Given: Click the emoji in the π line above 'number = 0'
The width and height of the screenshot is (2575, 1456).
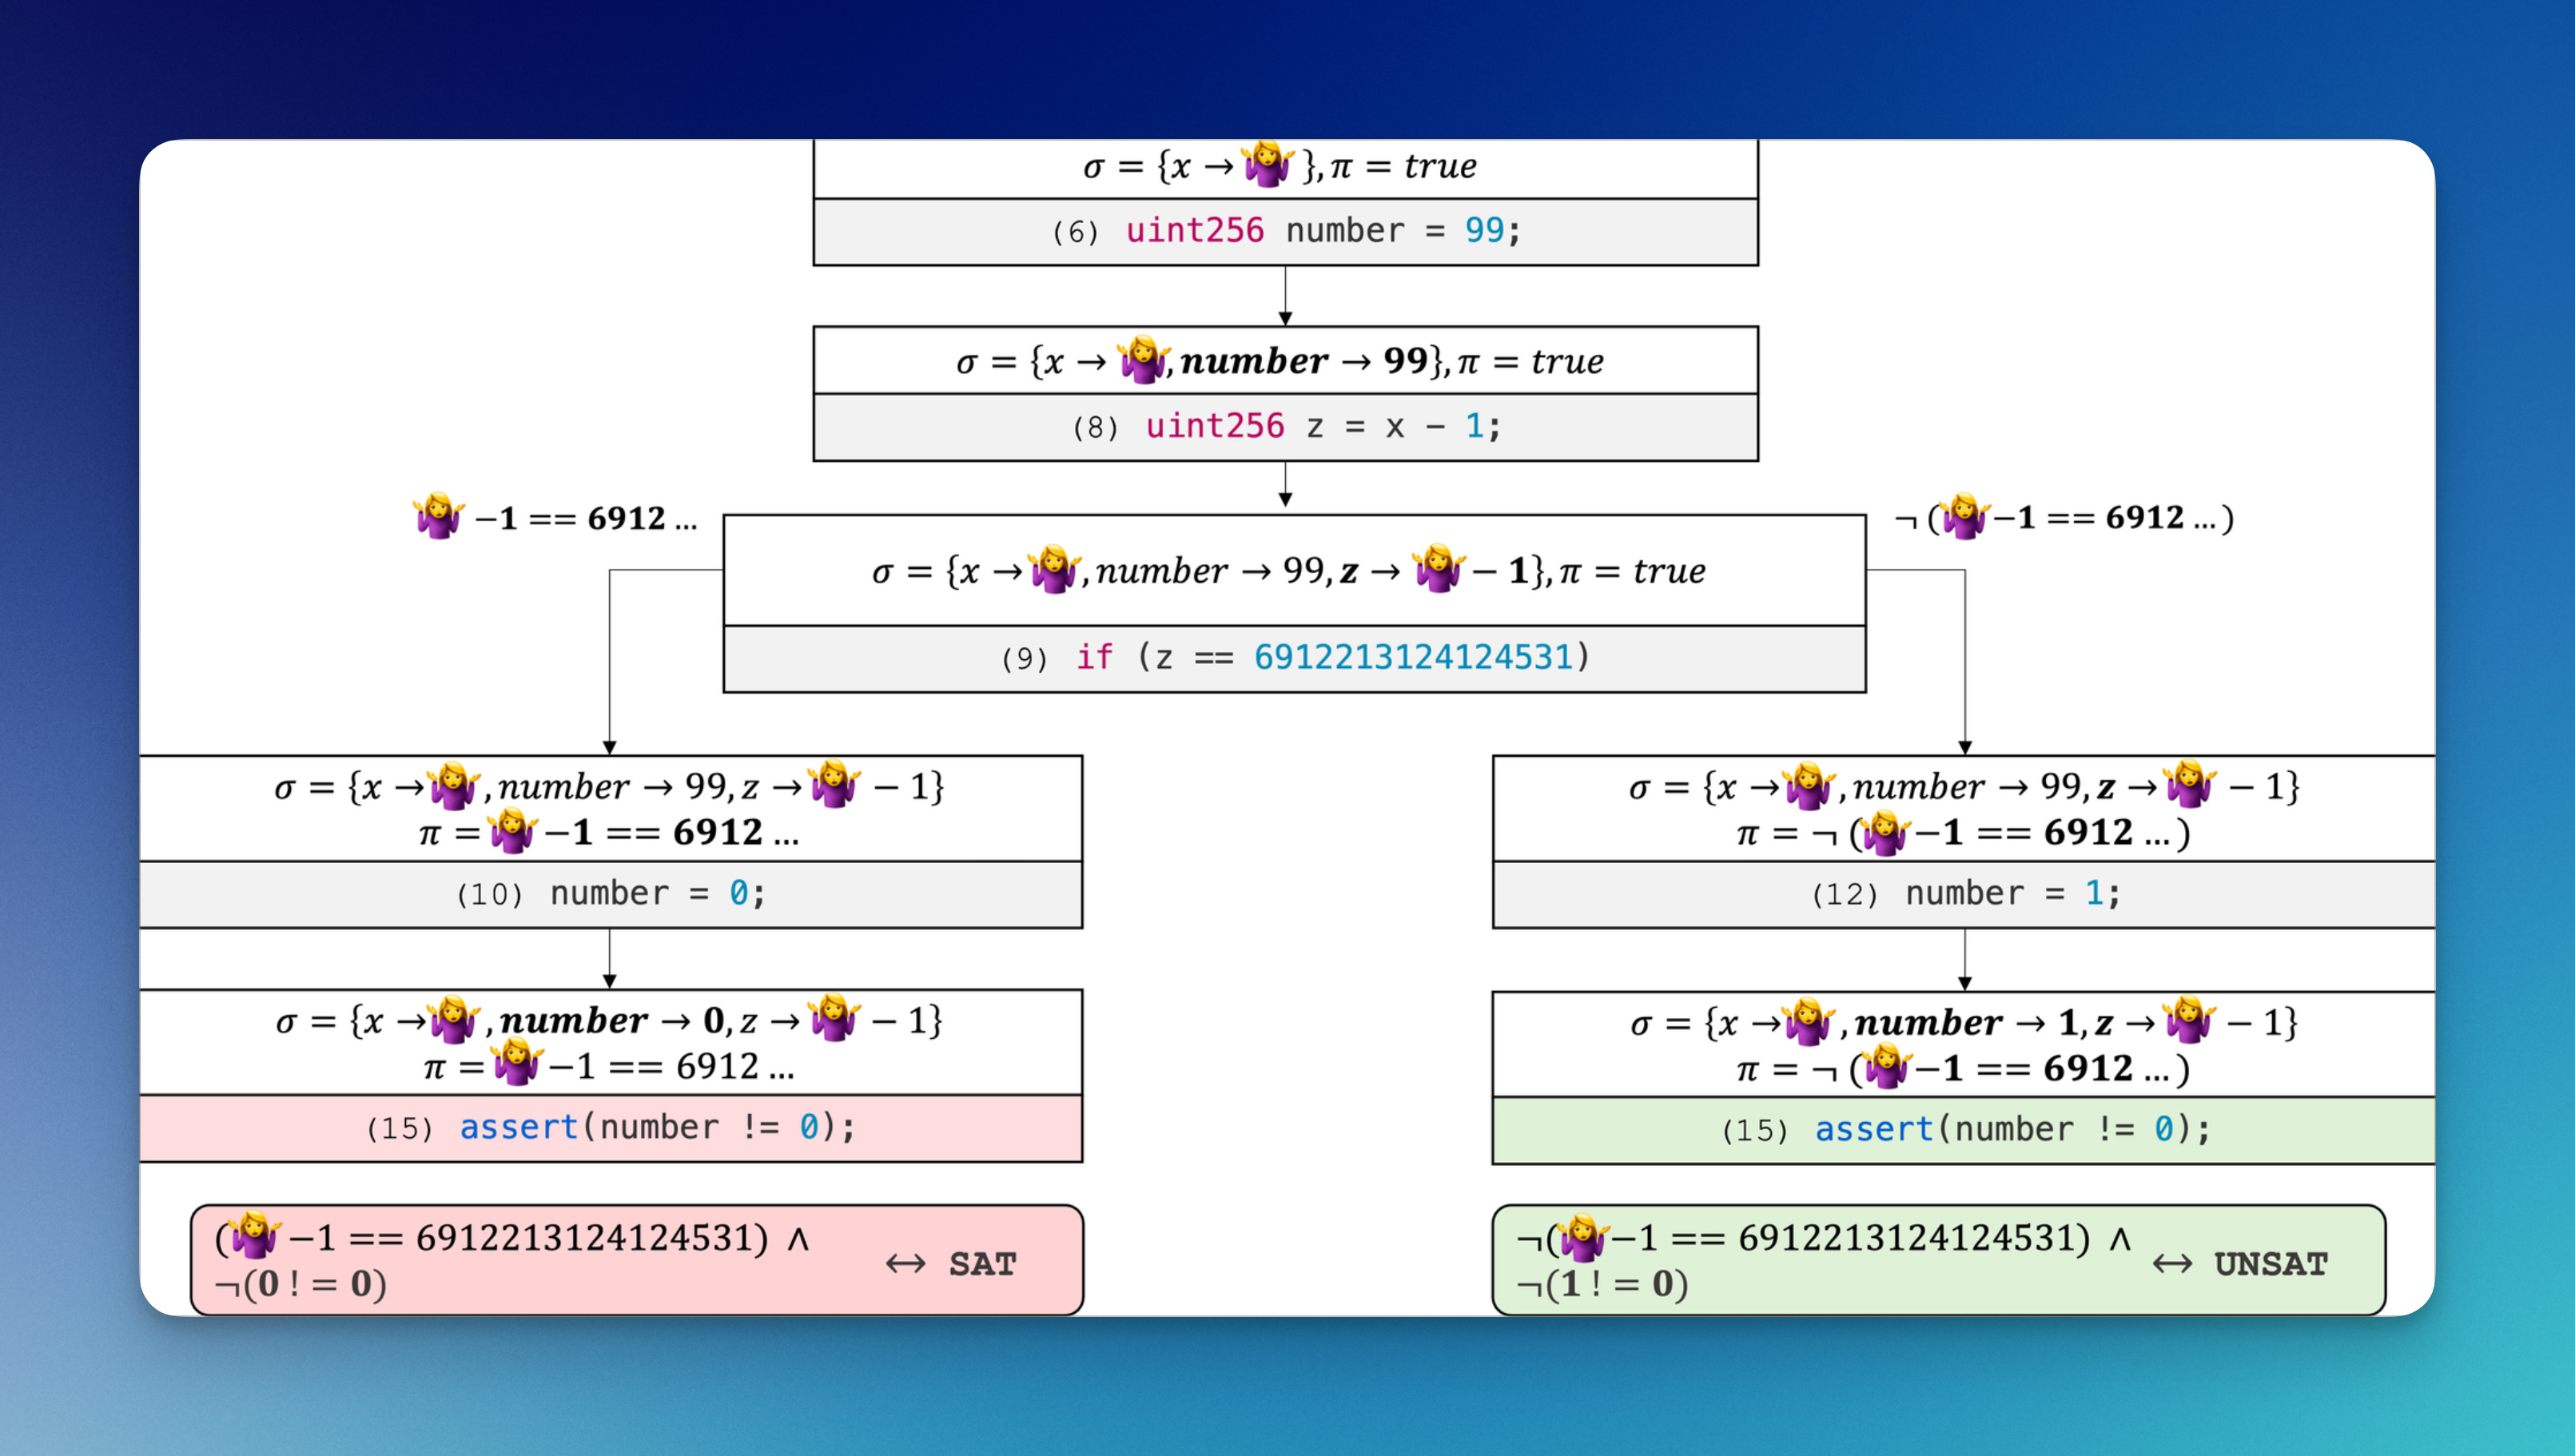Looking at the screenshot, I should pos(513,831).
